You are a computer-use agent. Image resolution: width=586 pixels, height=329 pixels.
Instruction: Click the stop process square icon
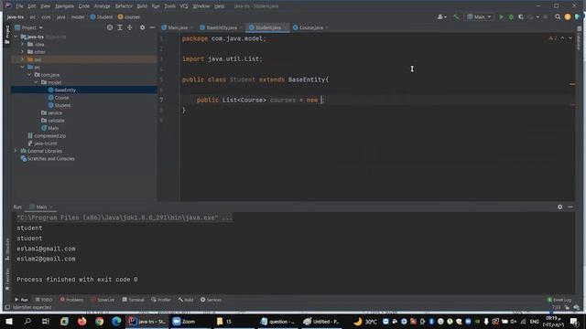pyautogui.click(x=546, y=17)
